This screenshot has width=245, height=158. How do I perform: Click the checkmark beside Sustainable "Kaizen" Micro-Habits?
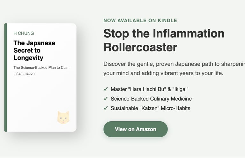pos(106,109)
